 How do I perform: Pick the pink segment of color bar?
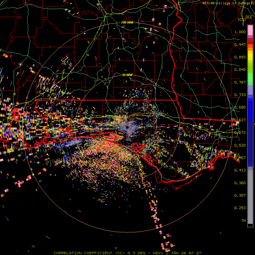point(250,30)
